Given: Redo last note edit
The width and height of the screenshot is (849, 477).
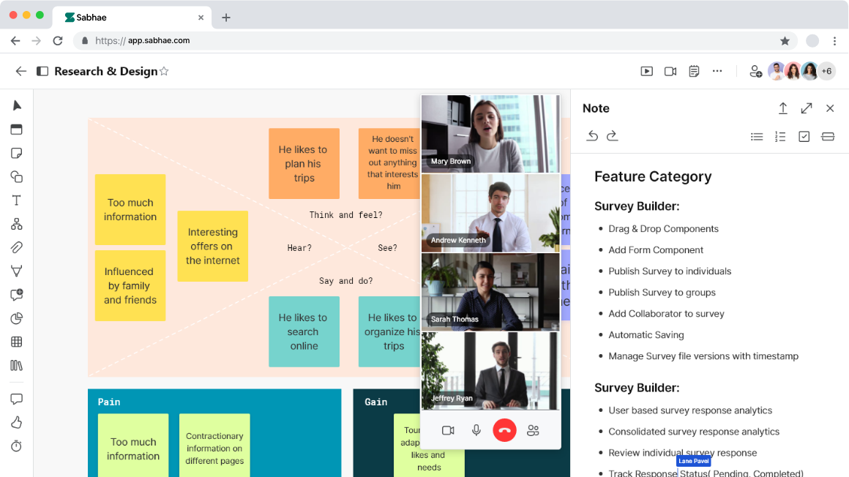Looking at the screenshot, I should pos(612,136).
